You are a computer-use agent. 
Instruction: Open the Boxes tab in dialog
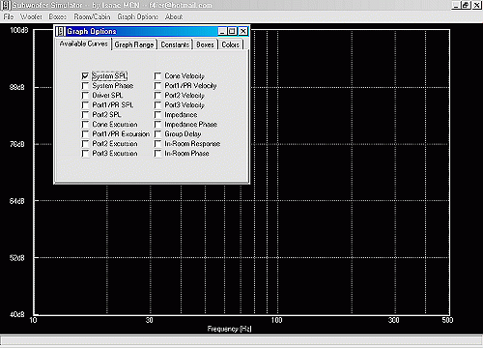205,44
